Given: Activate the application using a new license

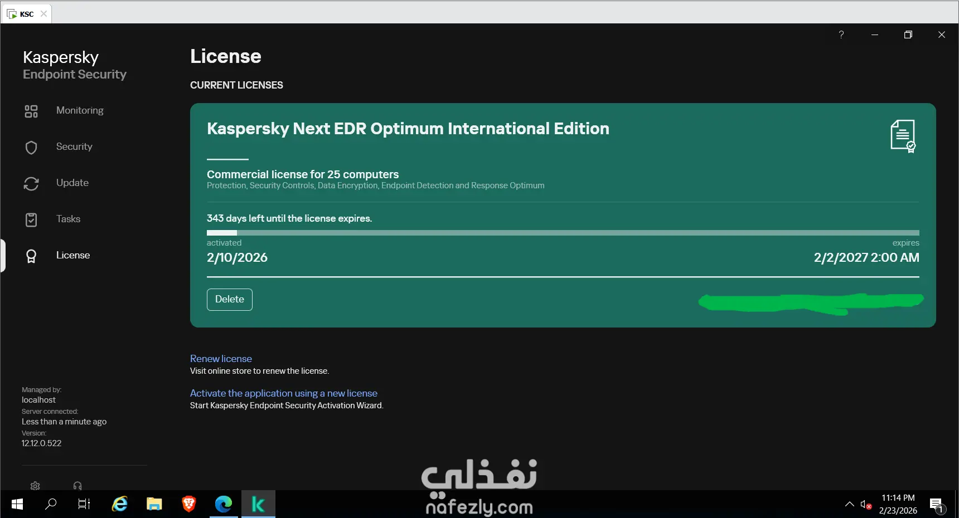Looking at the screenshot, I should [284, 393].
